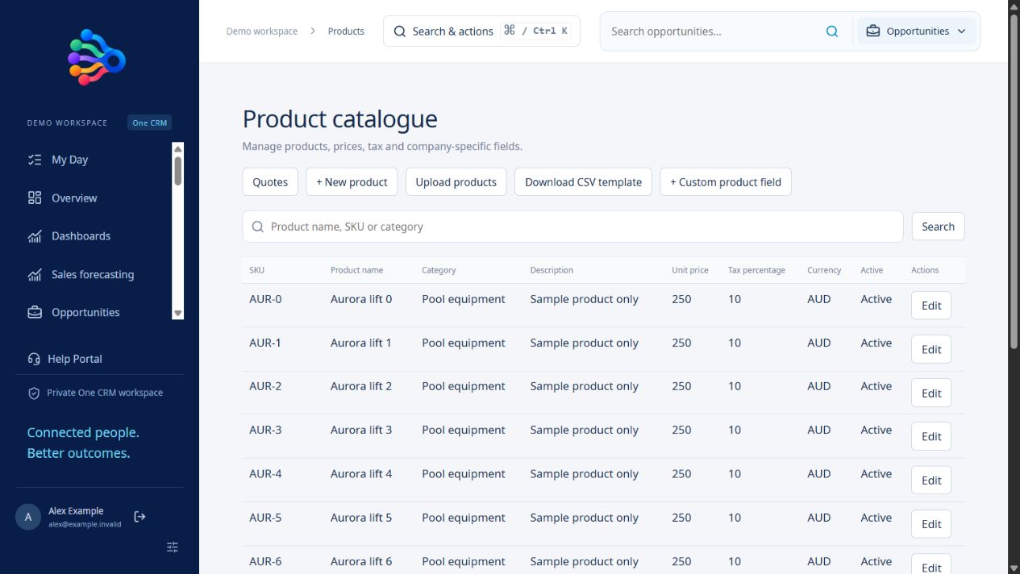Screen dimensions: 1020x574
Task: Click the Product catalogue heading
Action: coord(340,119)
